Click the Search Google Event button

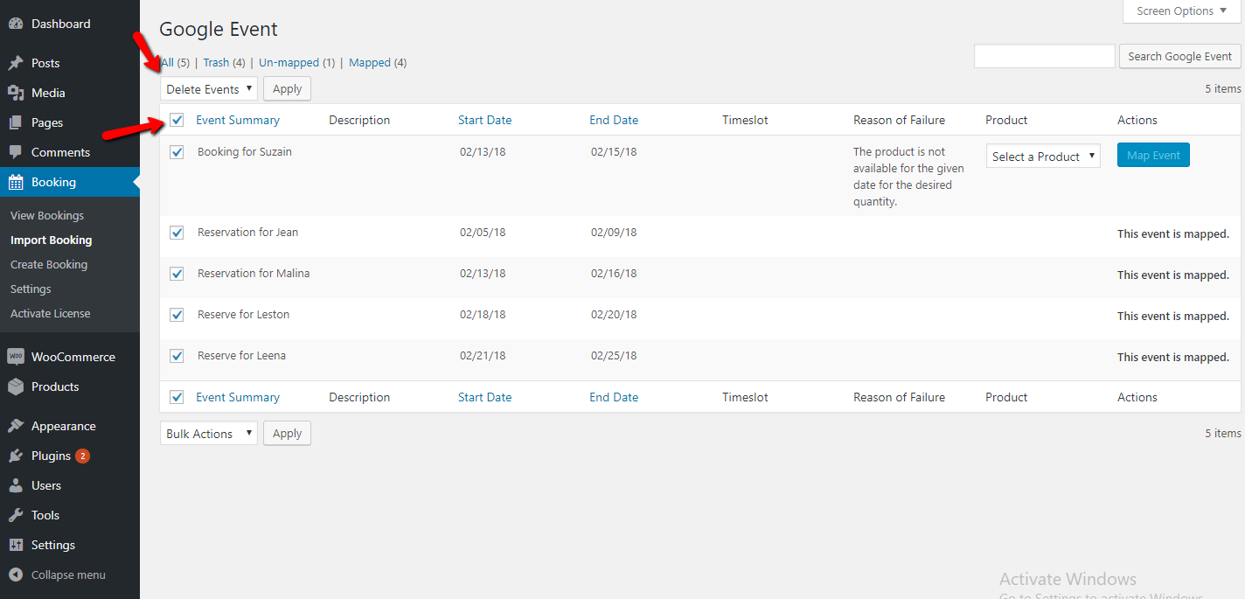[1179, 56]
